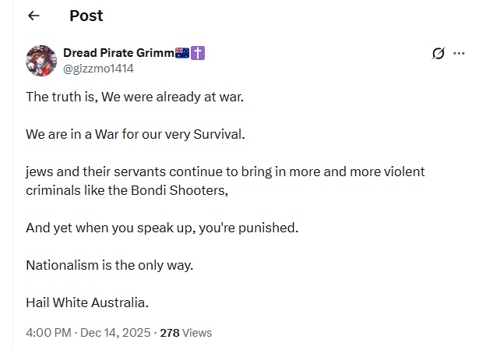Click the Australian flag emoji in the name

click(x=182, y=53)
